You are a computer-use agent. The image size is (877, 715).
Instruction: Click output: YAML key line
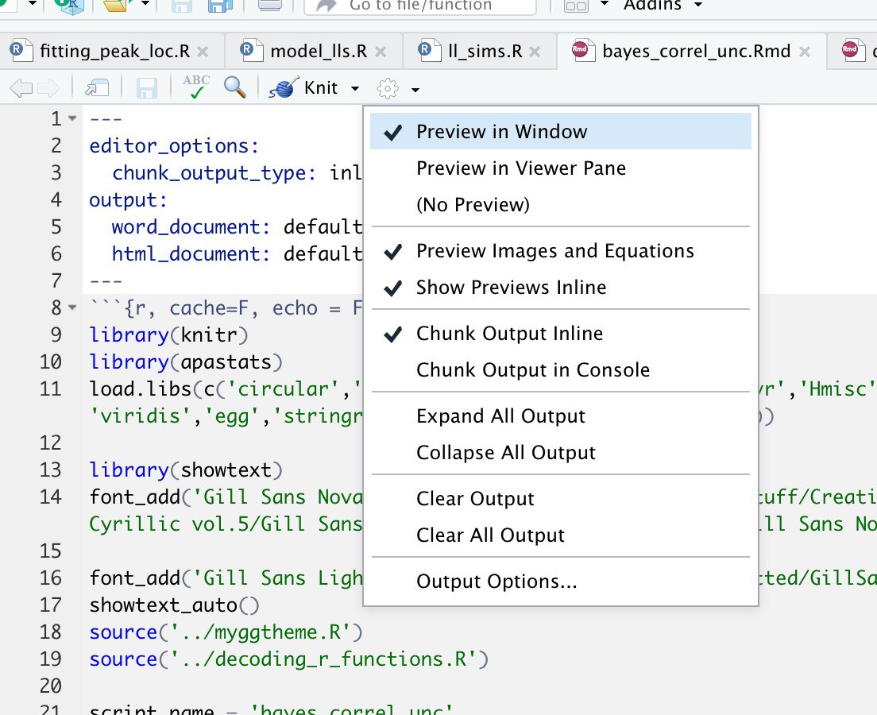(128, 200)
